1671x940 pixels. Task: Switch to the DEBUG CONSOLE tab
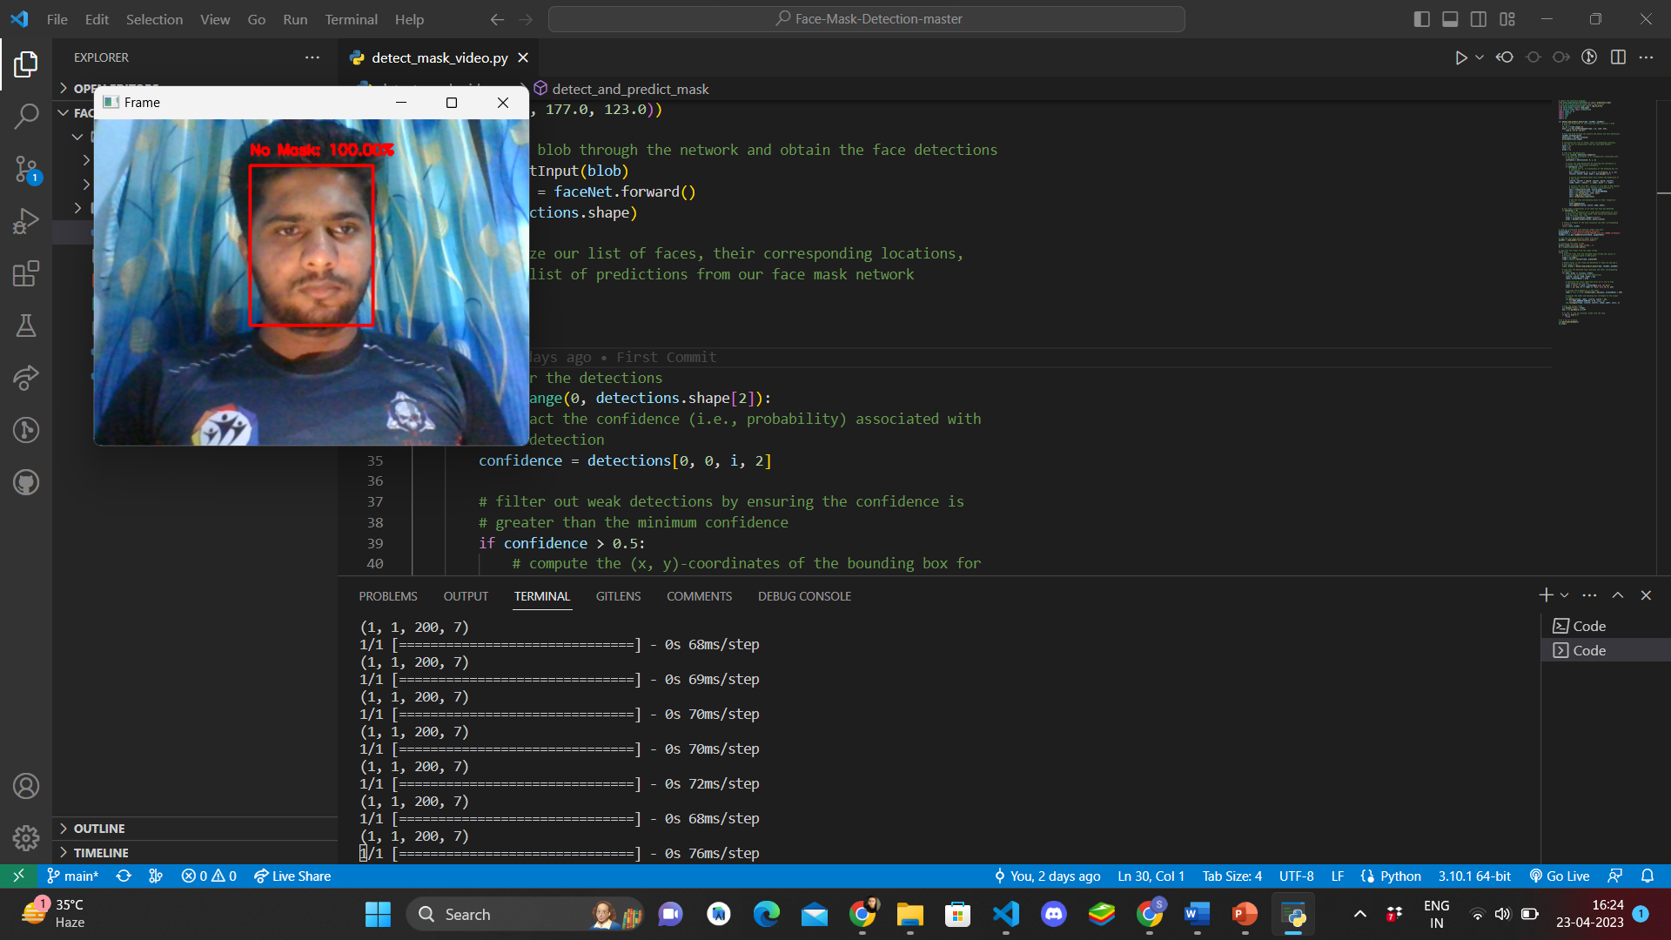tap(804, 596)
